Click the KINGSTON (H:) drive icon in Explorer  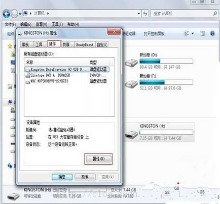pyautogui.click(x=131, y=134)
